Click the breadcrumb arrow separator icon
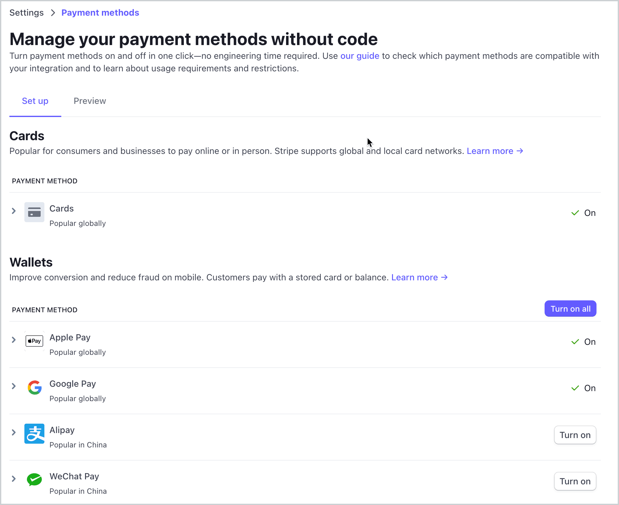Image resolution: width=619 pixels, height=505 pixels. click(x=52, y=13)
